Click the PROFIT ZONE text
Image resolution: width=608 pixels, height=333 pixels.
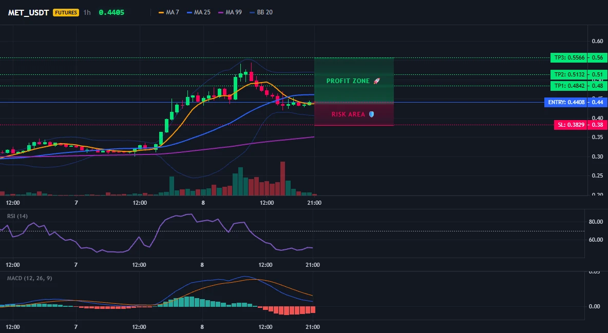(x=348, y=81)
